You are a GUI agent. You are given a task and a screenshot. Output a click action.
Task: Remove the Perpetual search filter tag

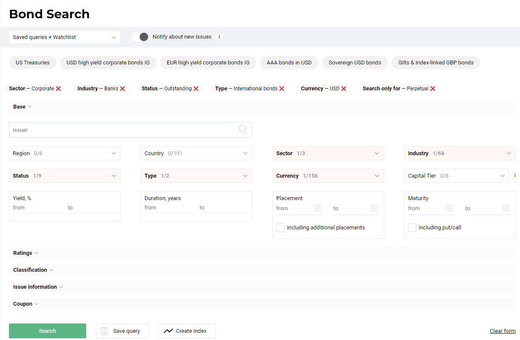click(x=433, y=89)
